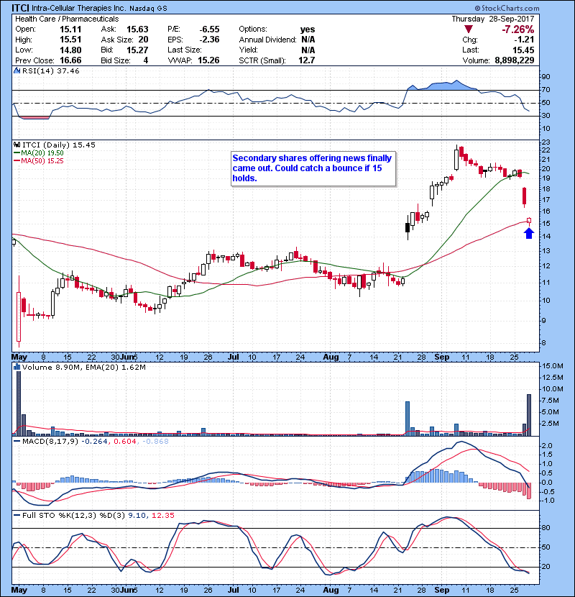Click the date Thursday 28-Sep-2017
This screenshot has width=575, height=597.
click(493, 19)
